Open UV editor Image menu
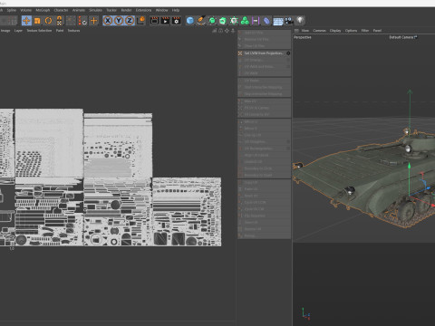 [x=5, y=31]
